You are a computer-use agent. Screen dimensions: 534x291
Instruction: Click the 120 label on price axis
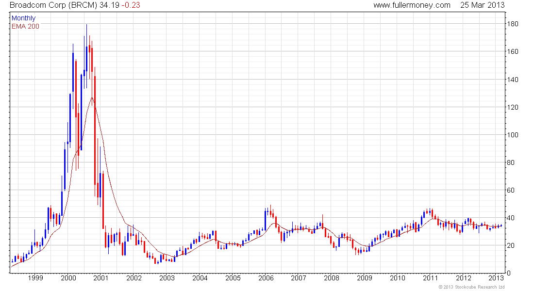pos(513,107)
